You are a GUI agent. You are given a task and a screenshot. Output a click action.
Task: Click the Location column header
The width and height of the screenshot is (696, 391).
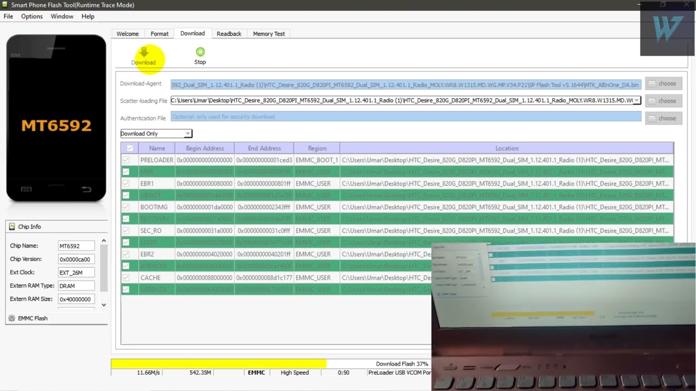point(507,148)
